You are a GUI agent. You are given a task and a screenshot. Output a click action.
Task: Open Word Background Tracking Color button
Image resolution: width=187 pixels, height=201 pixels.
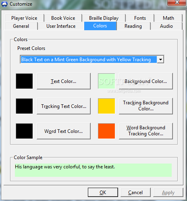pos(146,131)
